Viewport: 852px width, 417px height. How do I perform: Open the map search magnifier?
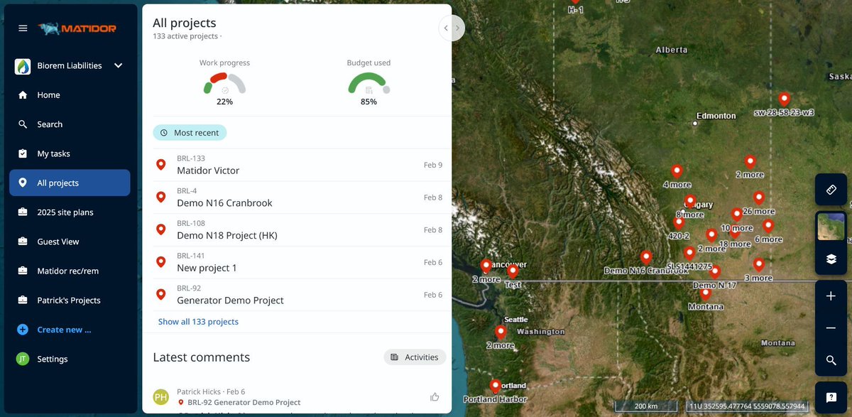(x=831, y=361)
